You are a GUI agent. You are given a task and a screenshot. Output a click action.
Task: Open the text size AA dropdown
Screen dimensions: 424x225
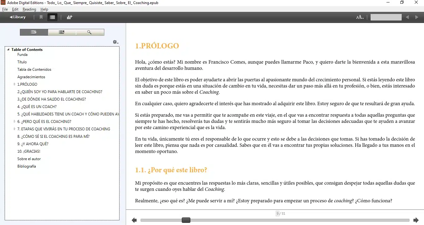pyautogui.click(x=360, y=17)
